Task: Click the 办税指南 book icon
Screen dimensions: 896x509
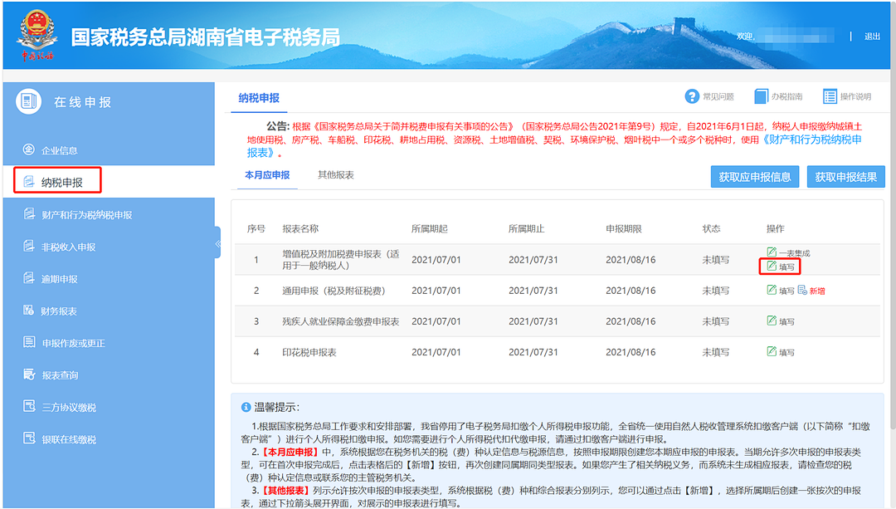Action: [761, 96]
